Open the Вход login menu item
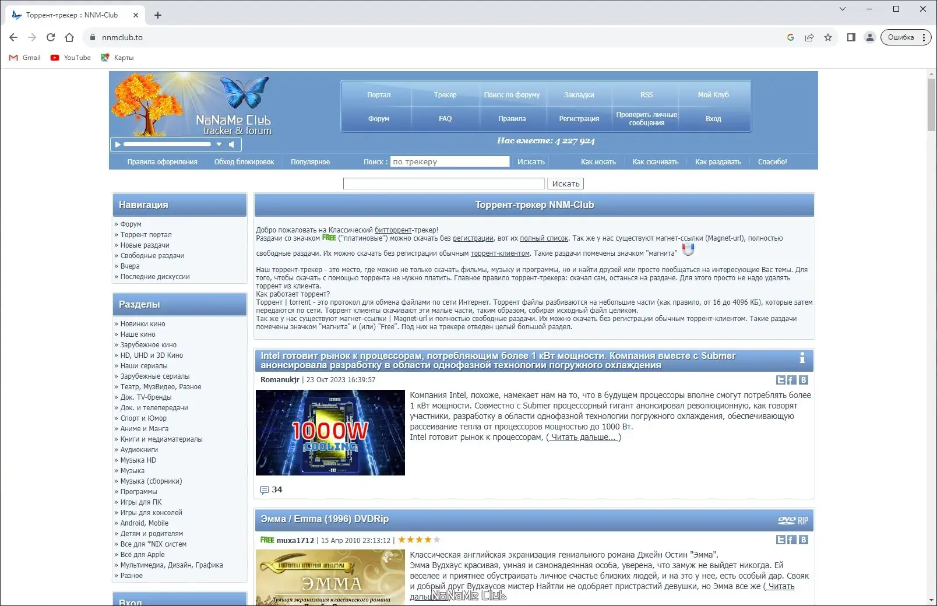Screen dimensions: 937x606 click(713, 119)
